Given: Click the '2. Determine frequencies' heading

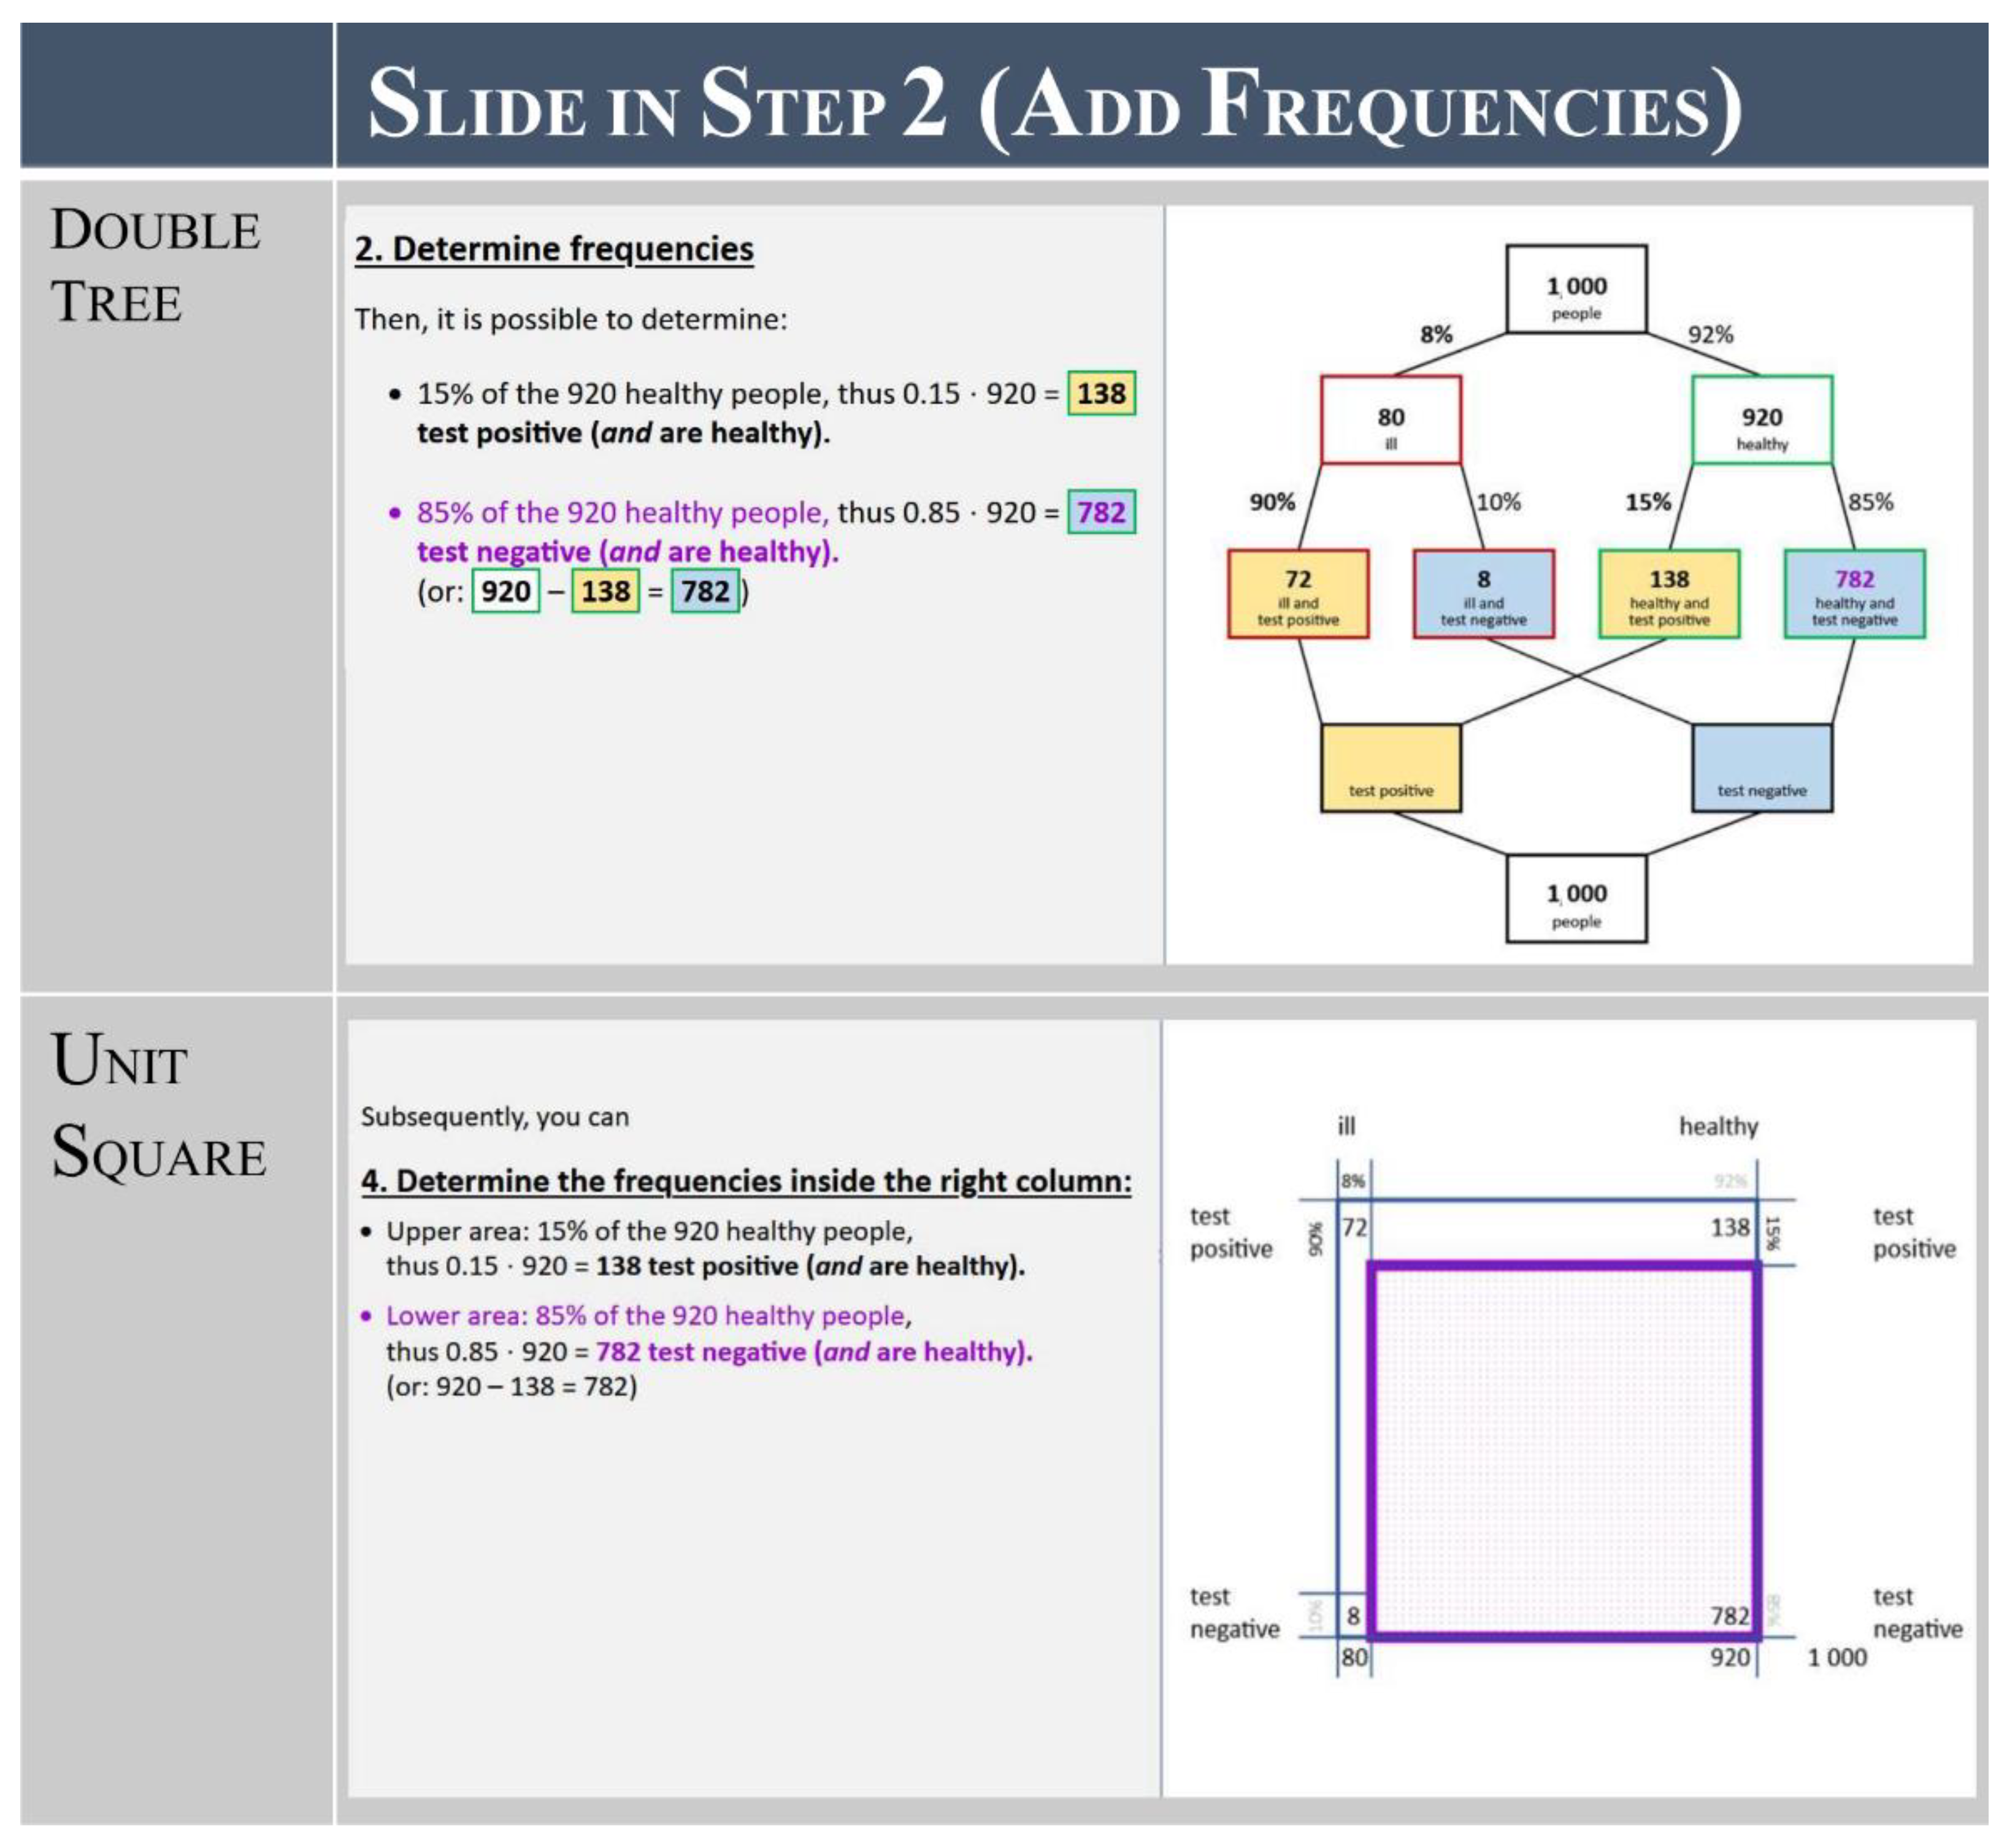Looking at the screenshot, I should coord(553,249).
